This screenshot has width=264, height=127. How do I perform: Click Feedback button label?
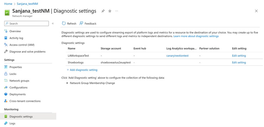(90, 23)
